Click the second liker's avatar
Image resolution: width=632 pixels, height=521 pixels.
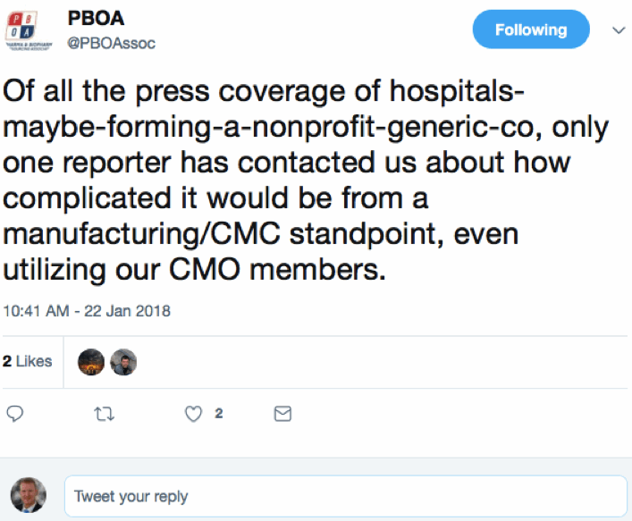point(122,362)
